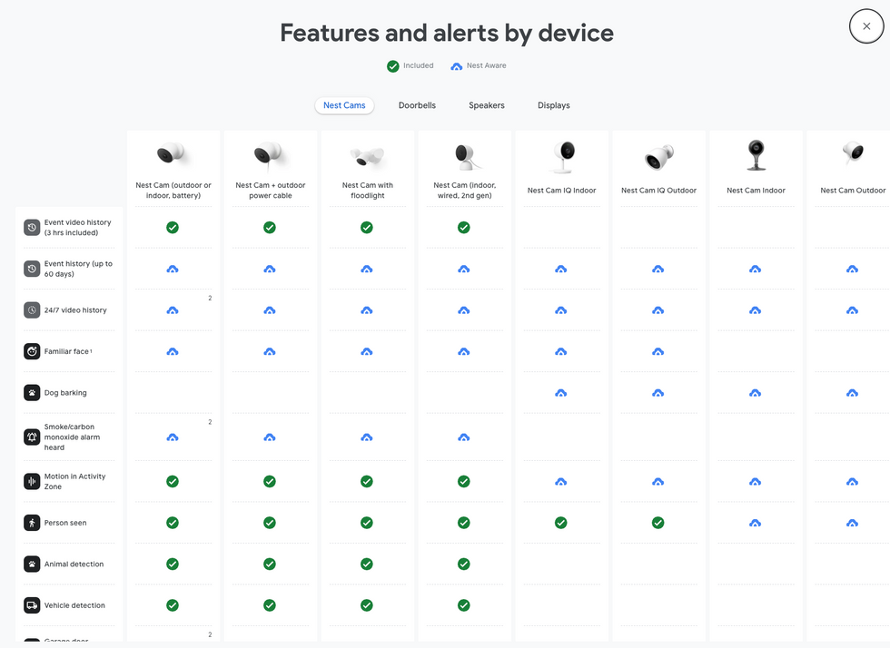Image resolution: width=890 pixels, height=648 pixels.
Task: Click the Nest Aware cloud under Nest Cam Indoor for Dog barking
Action: [755, 392]
